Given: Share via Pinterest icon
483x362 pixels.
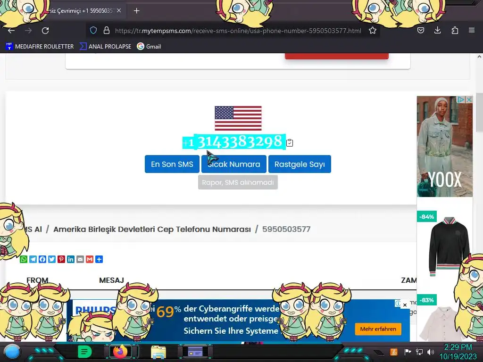Looking at the screenshot, I should (61, 259).
